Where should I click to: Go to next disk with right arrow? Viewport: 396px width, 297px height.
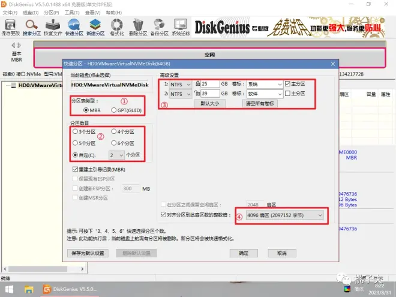pyautogui.click(x=19, y=46)
